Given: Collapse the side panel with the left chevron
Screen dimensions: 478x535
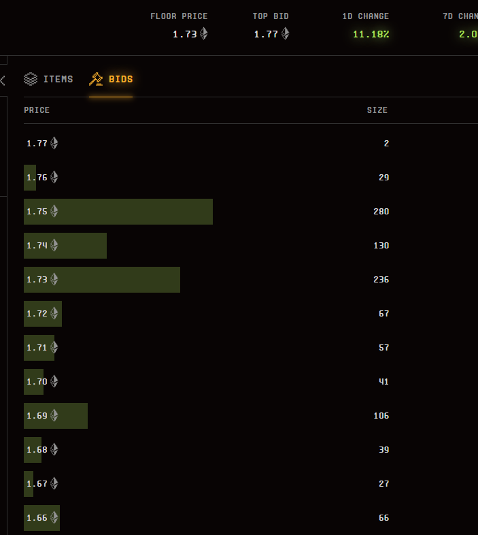Looking at the screenshot, I should [3, 80].
